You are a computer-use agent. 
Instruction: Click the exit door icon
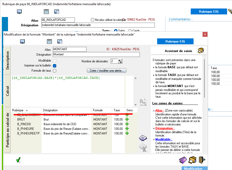pos(202,160)
